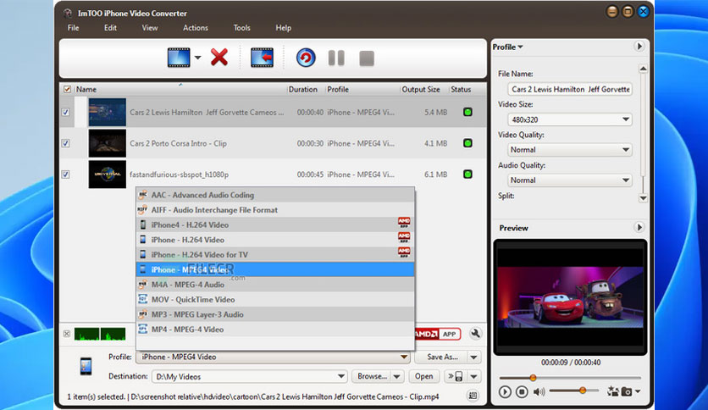
Task: Open the Video Quality dropdown
Action: [x=570, y=149]
